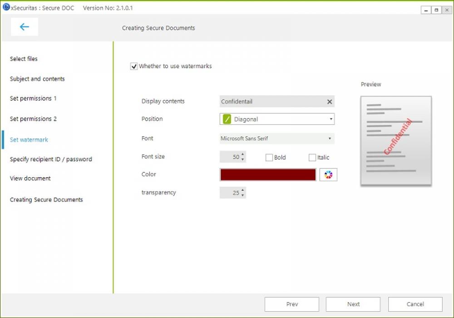Select files step in the sidebar
The height and width of the screenshot is (318, 454).
24,59
